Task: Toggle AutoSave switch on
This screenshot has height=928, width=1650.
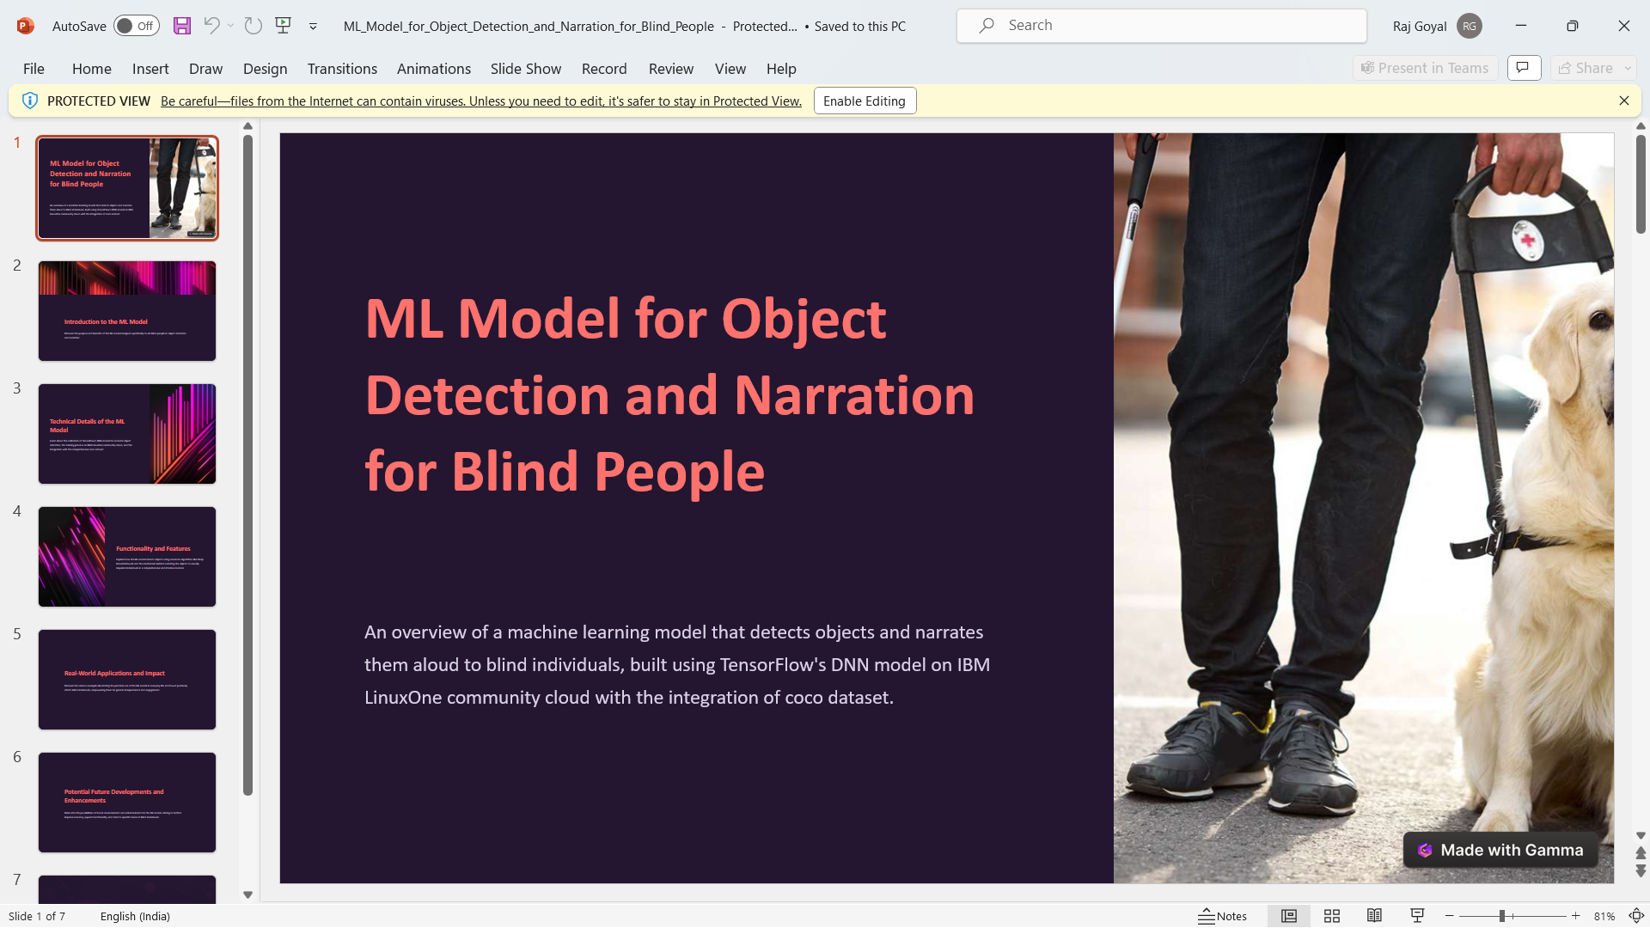Action: 136,26
